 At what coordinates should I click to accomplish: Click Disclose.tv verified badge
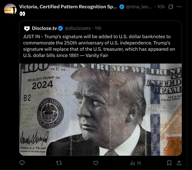click(x=61, y=28)
